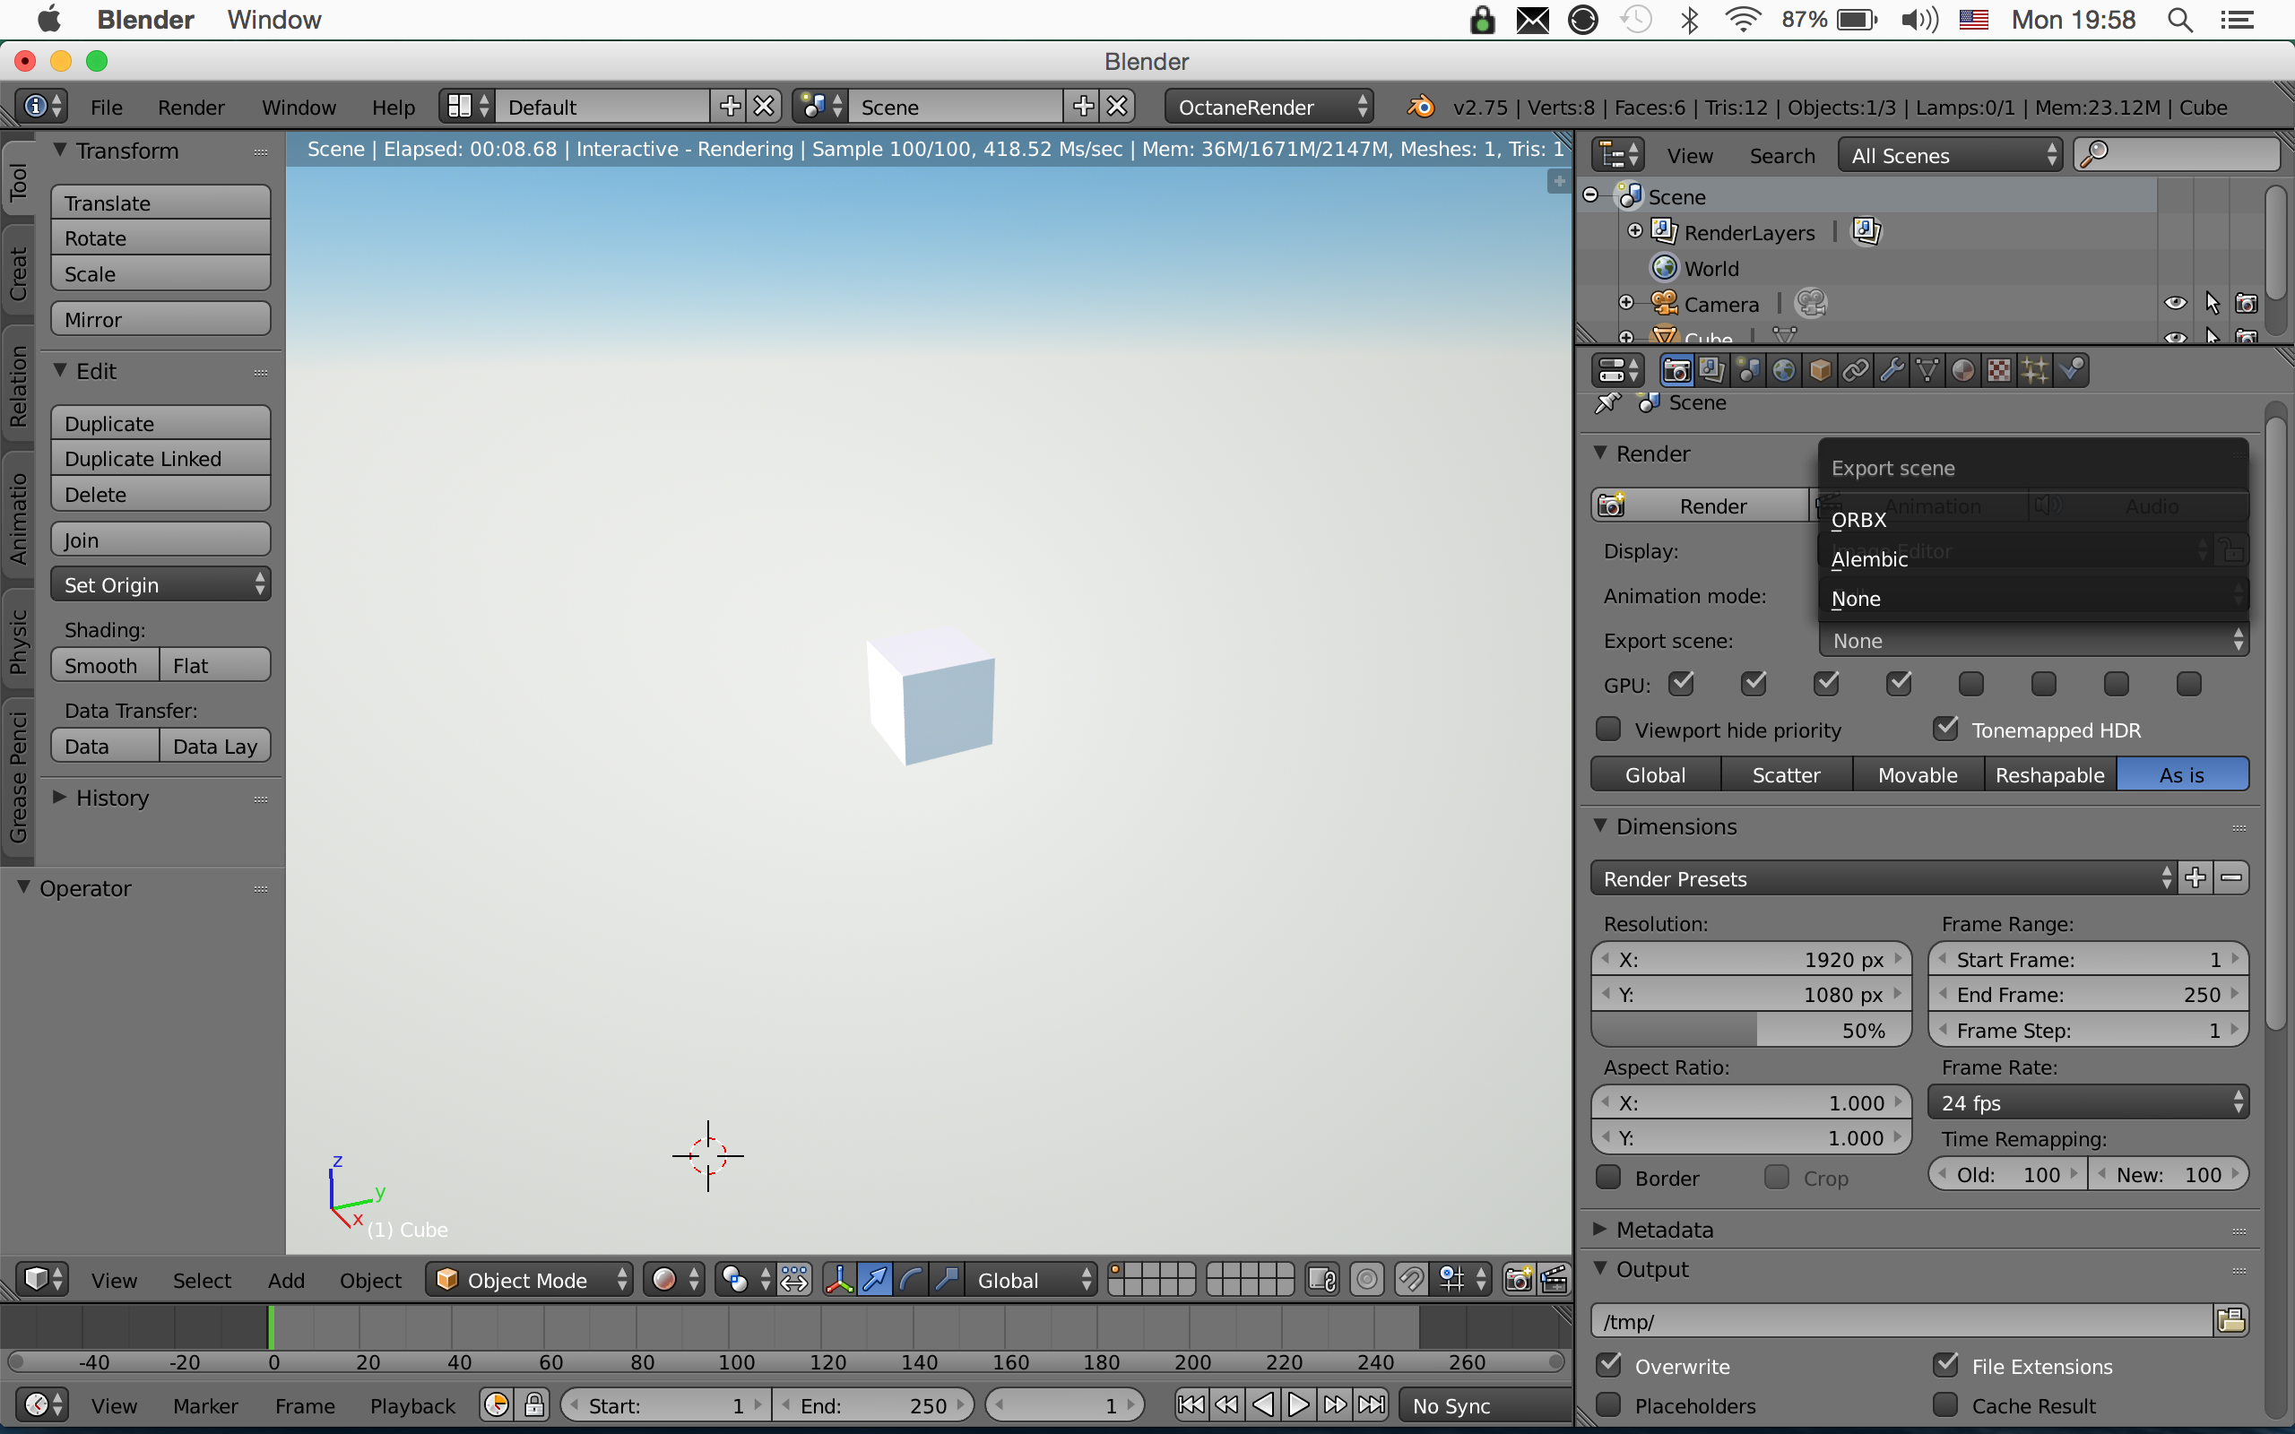Open the World properties tab icon
Screen dimensions: 2295x1434
tap(1783, 371)
